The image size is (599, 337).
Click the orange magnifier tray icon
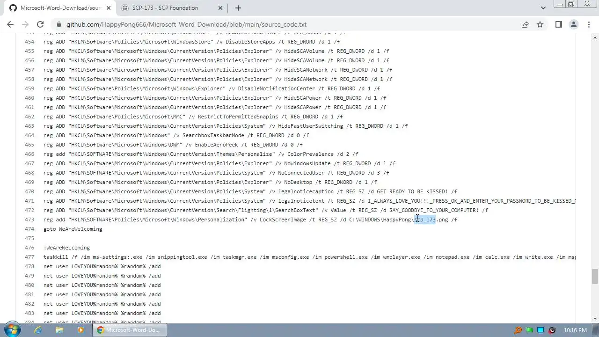coord(518,330)
